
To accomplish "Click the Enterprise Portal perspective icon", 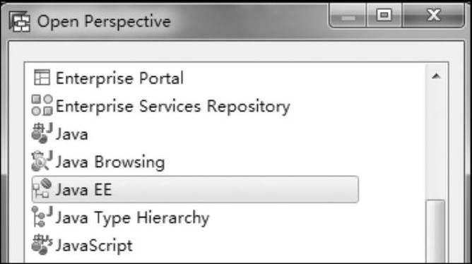I will point(42,78).
